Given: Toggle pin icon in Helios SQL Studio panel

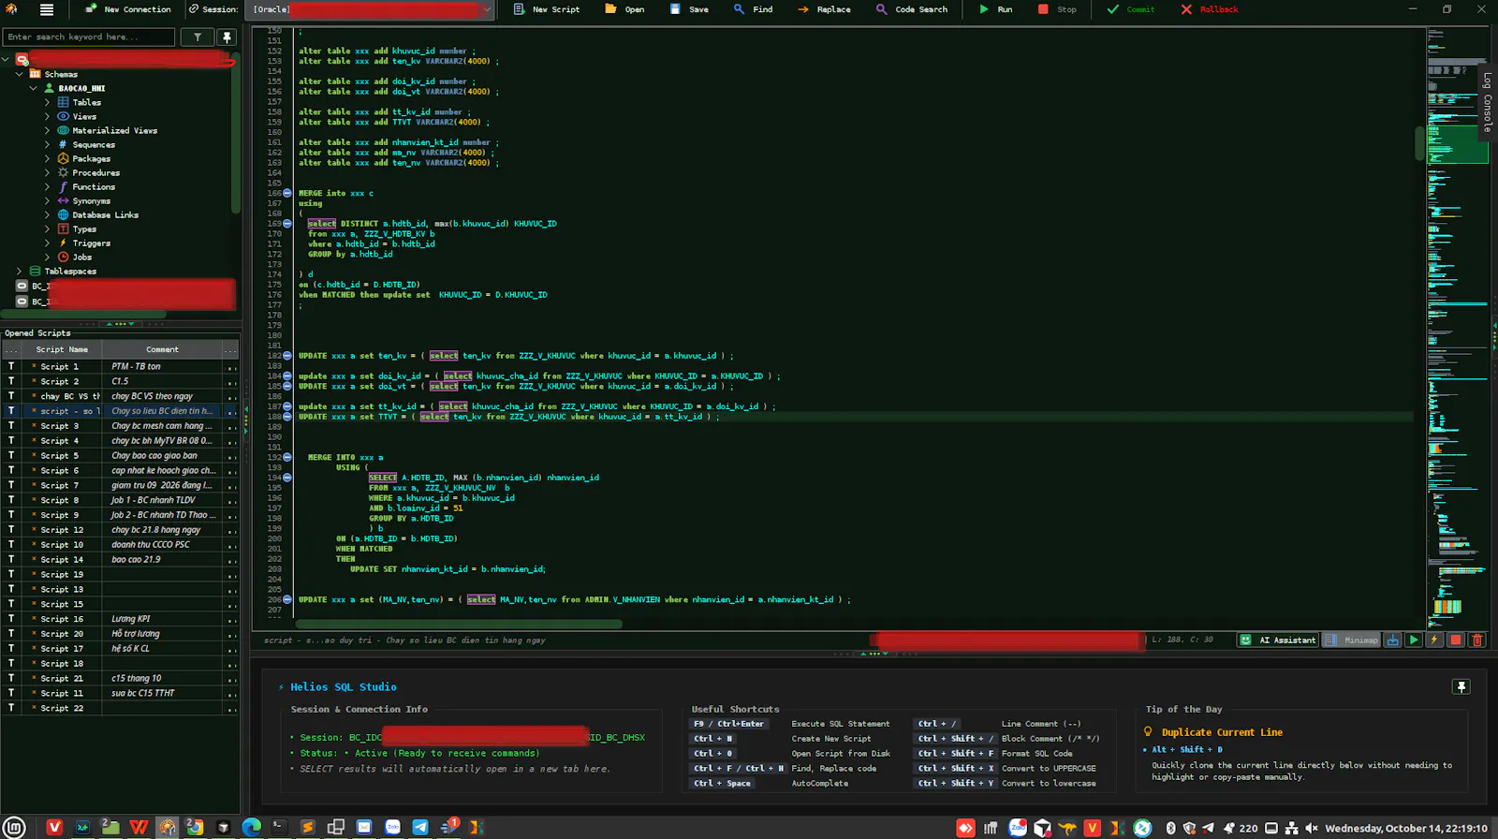Looking at the screenshot, I should (1461, 687).
